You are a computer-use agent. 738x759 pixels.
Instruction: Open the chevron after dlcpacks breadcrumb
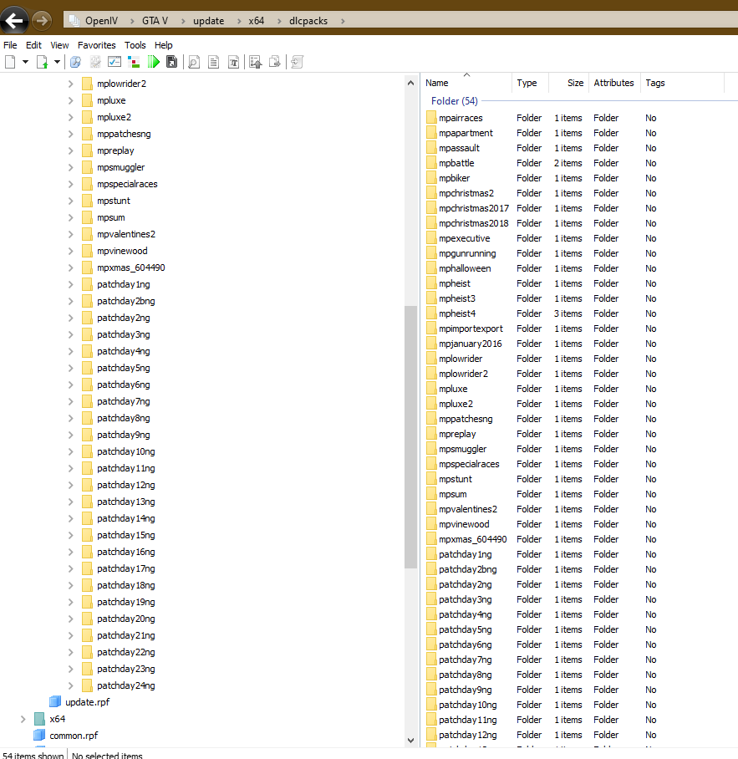[x=343, y=21]
